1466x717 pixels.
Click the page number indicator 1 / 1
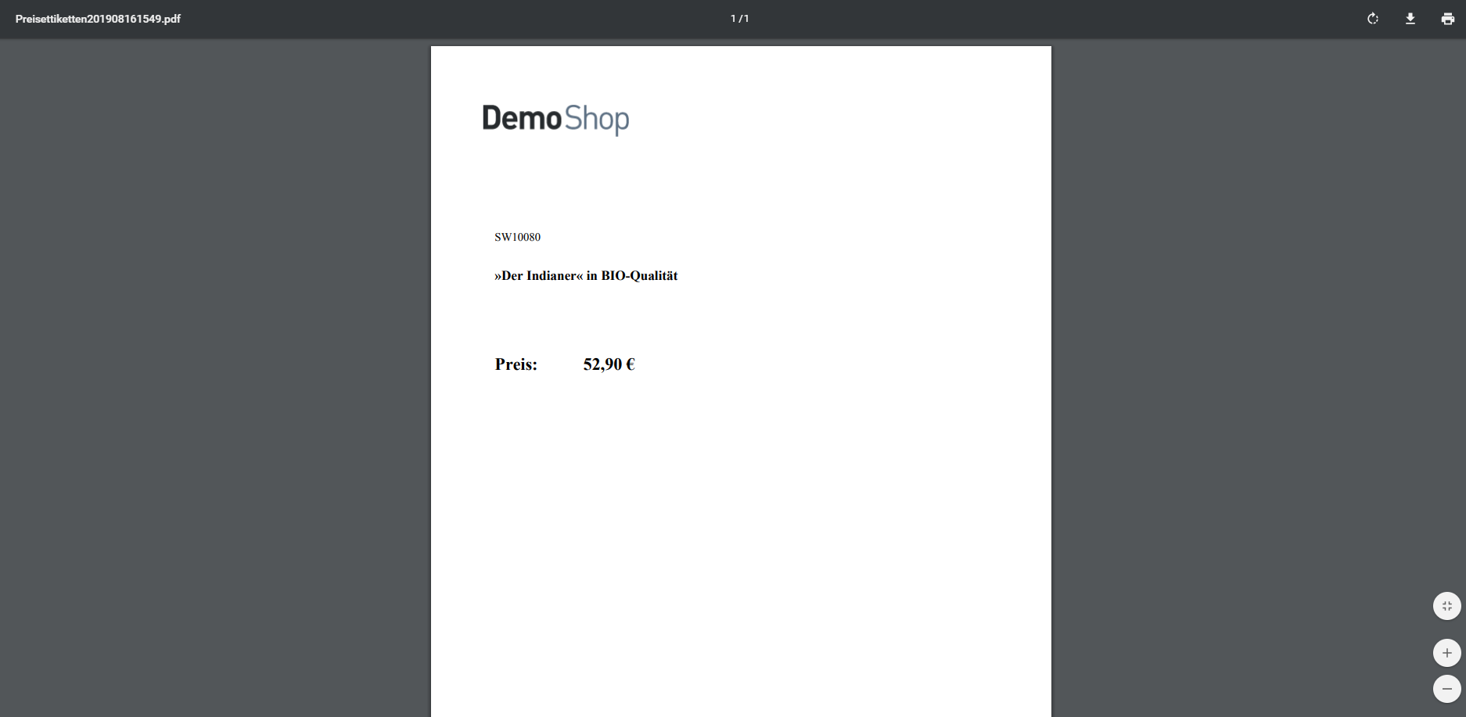point(739,19)
